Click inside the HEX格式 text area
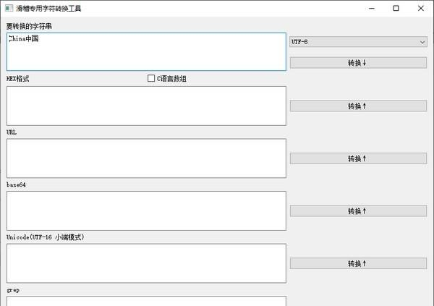The width and height of the screenshot is (434, 306). point(146,106)
